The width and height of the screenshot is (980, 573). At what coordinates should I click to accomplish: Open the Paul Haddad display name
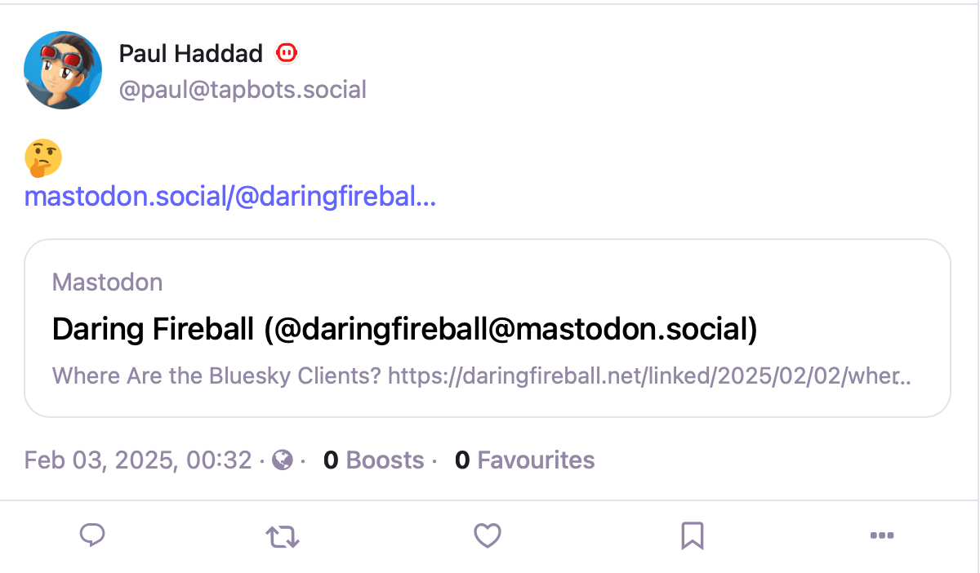click(x=190, y=54)
